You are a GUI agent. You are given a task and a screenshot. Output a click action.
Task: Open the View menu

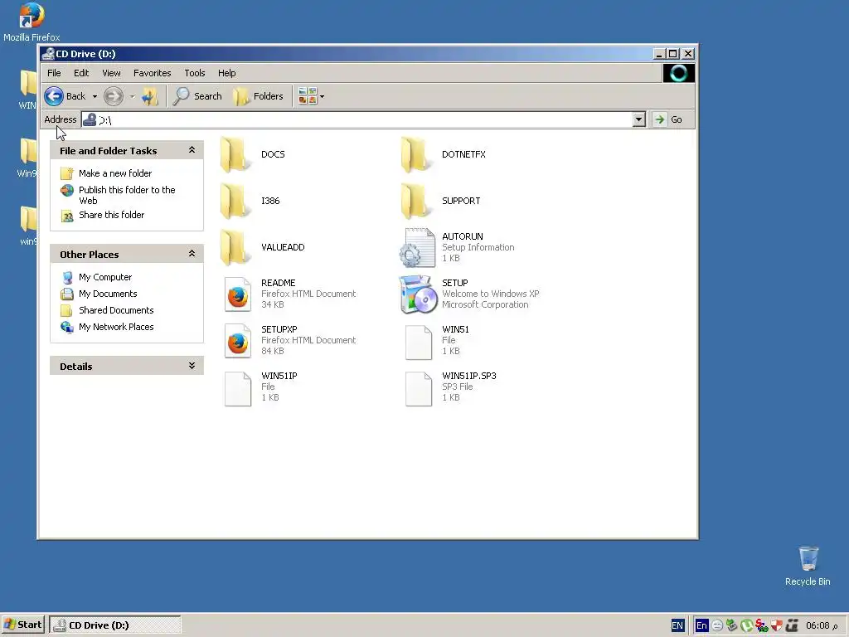tap(111, 73)
